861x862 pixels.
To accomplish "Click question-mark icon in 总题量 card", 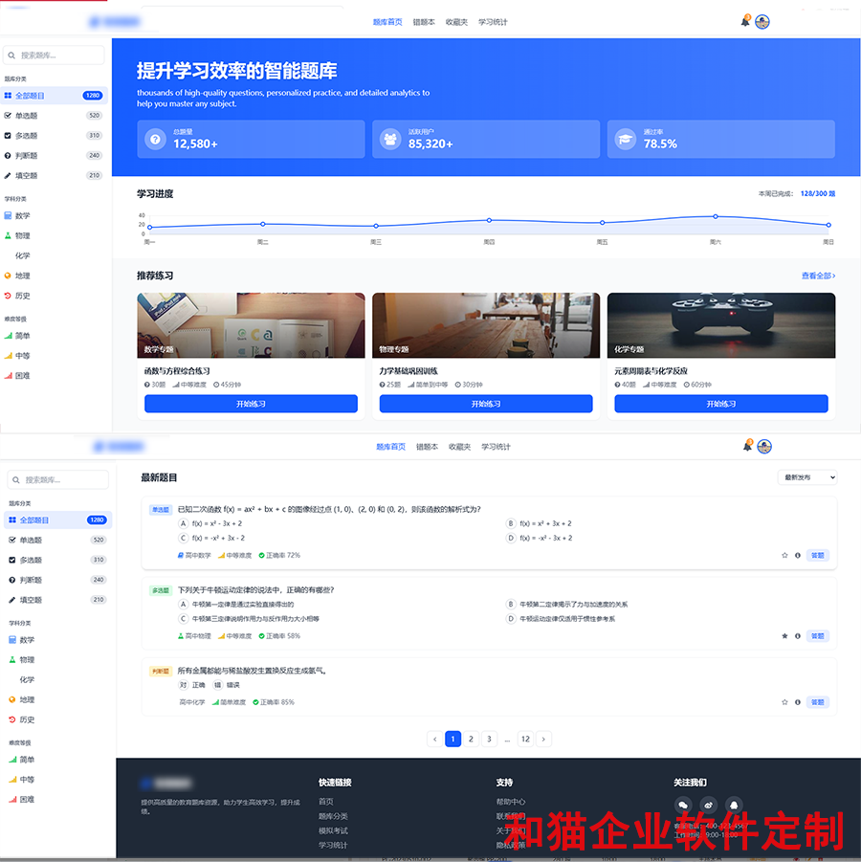I will [155, 139].
